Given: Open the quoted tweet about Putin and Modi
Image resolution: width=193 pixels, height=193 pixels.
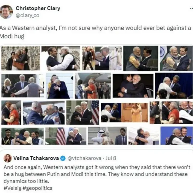Looking at the screenshot, I should point(96,172).
